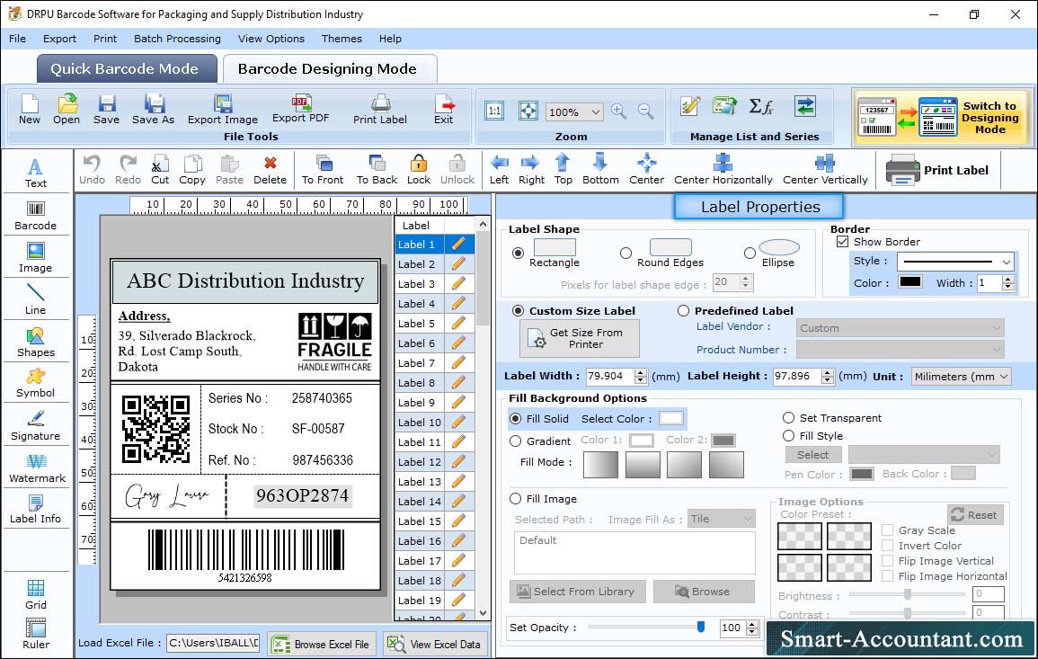1038x659 pixels.
Task: Create a New label file
Action: 29,110
